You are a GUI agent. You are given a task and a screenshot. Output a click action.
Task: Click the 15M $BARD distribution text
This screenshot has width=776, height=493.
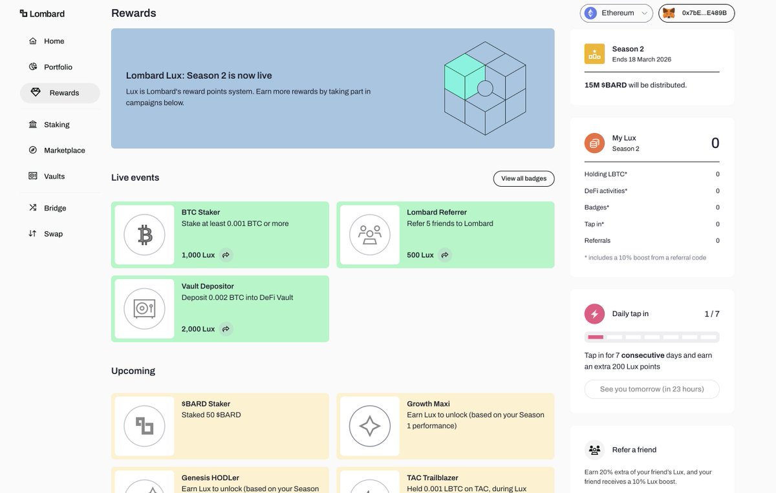636,85
